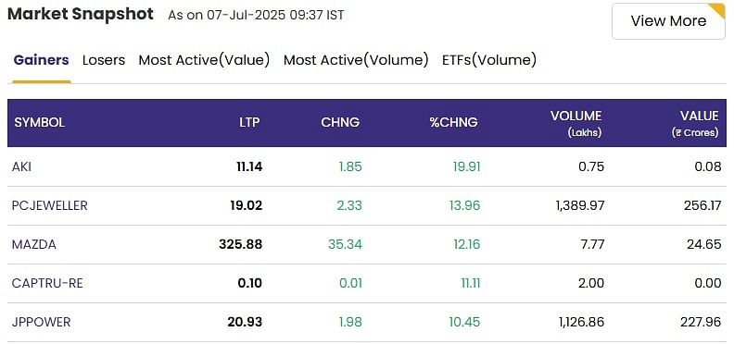Open the Most Active(Value) tab
This screenshot has height=344, width=734.
click(x=204, y=60)
